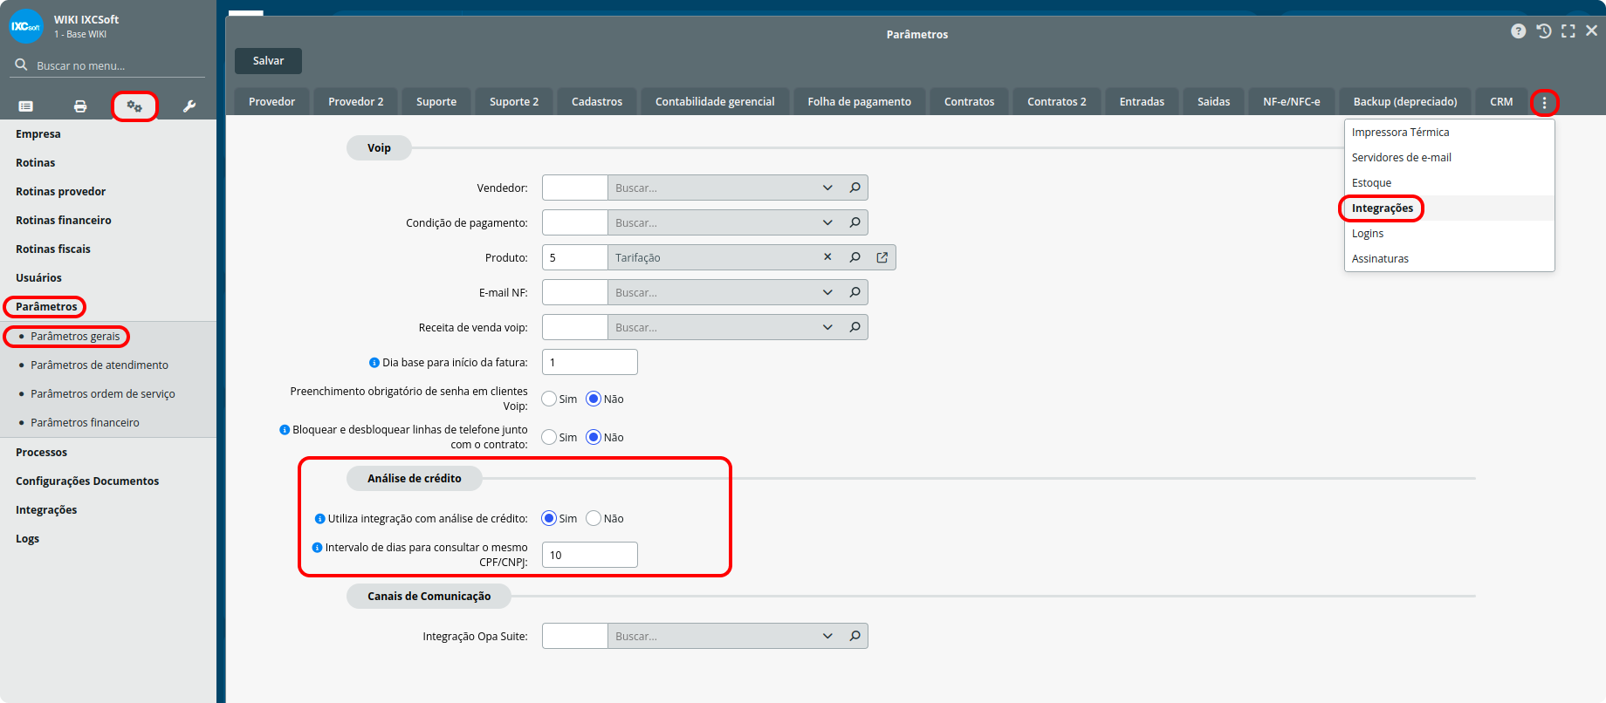Click the search magnifier in the menu
The height and width of the screenshot is (703, 1606).
tap(21, 65)
